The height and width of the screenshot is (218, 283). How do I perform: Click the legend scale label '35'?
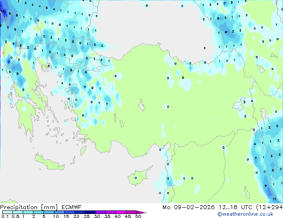107,216
